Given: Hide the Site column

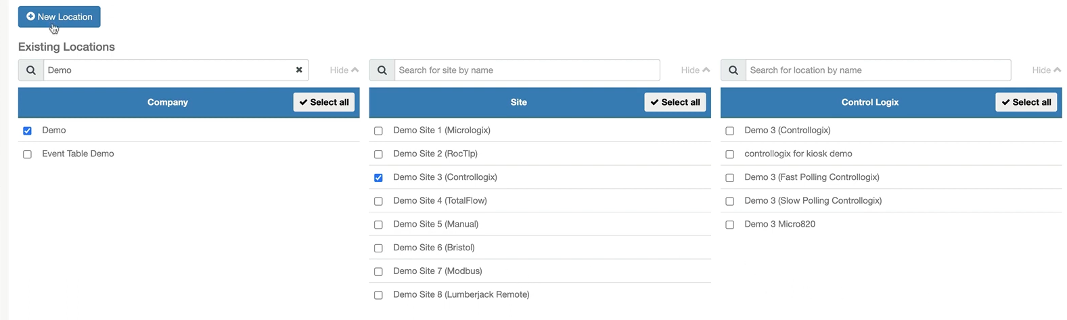Looking at the screenshot, I should coord(696,70).
